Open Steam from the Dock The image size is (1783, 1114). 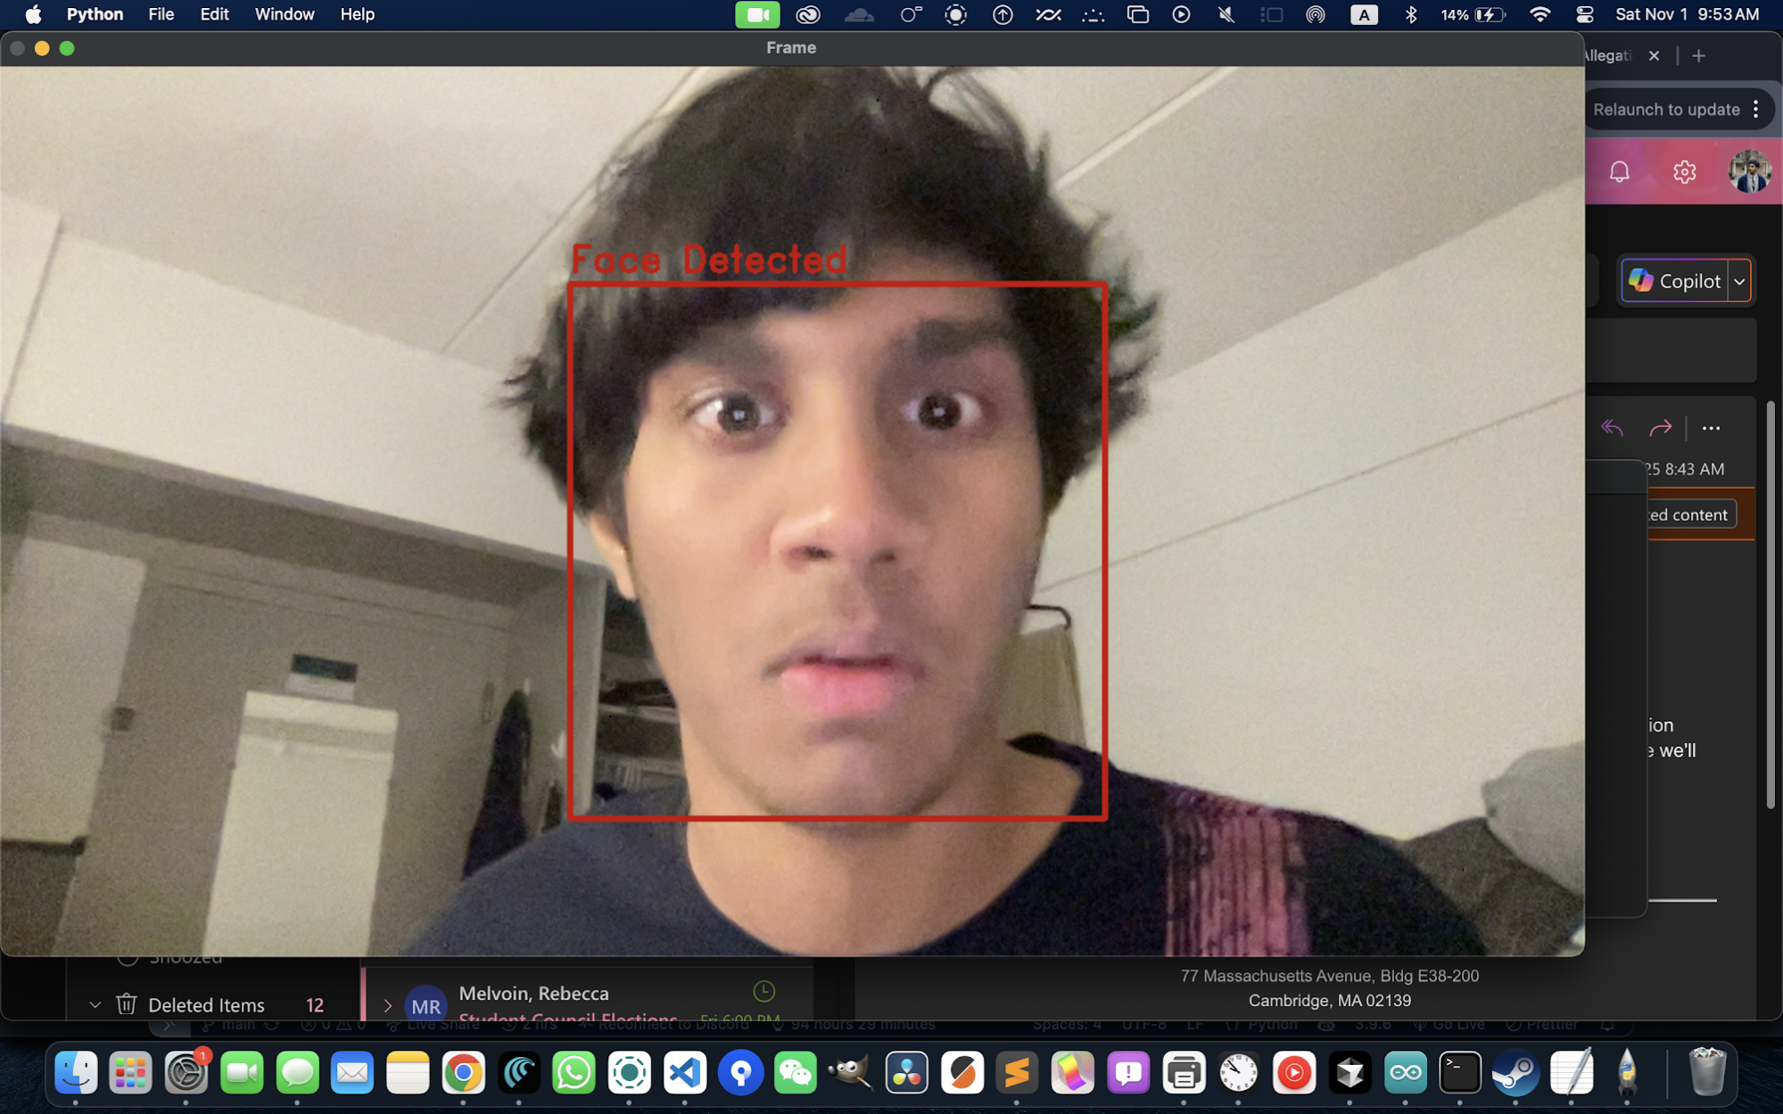tap(1515, 1073)
